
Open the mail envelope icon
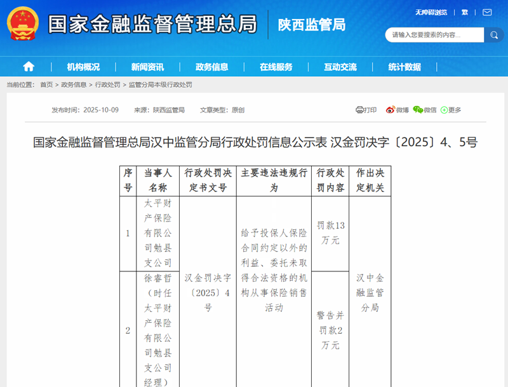click(x=487, y=12)
